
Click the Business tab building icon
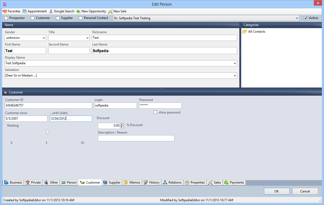tap(6, 183)
